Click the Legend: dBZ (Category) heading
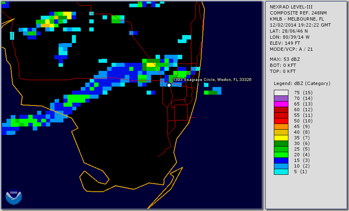349x211 pixels. [x=302, y=83]
